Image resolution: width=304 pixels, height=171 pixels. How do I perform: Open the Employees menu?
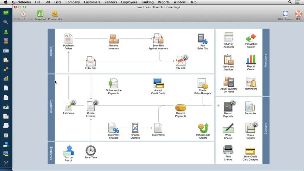click(x=129, y=2)
